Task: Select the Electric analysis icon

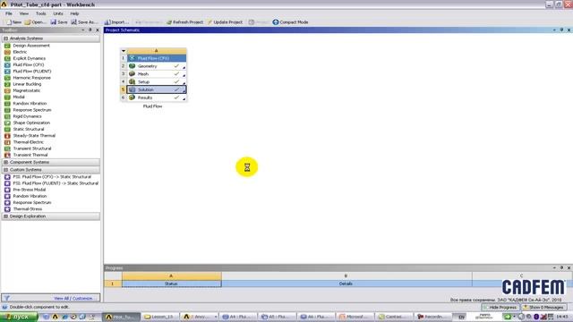Action: coord(7,52)
